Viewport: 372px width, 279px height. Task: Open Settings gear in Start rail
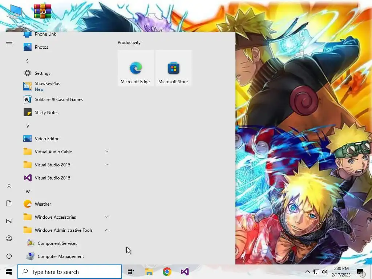coord(9,238)
